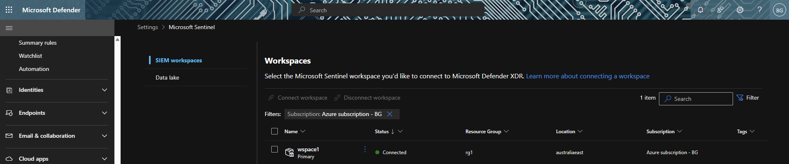Click the Filter button

click(x=748, y=98)
